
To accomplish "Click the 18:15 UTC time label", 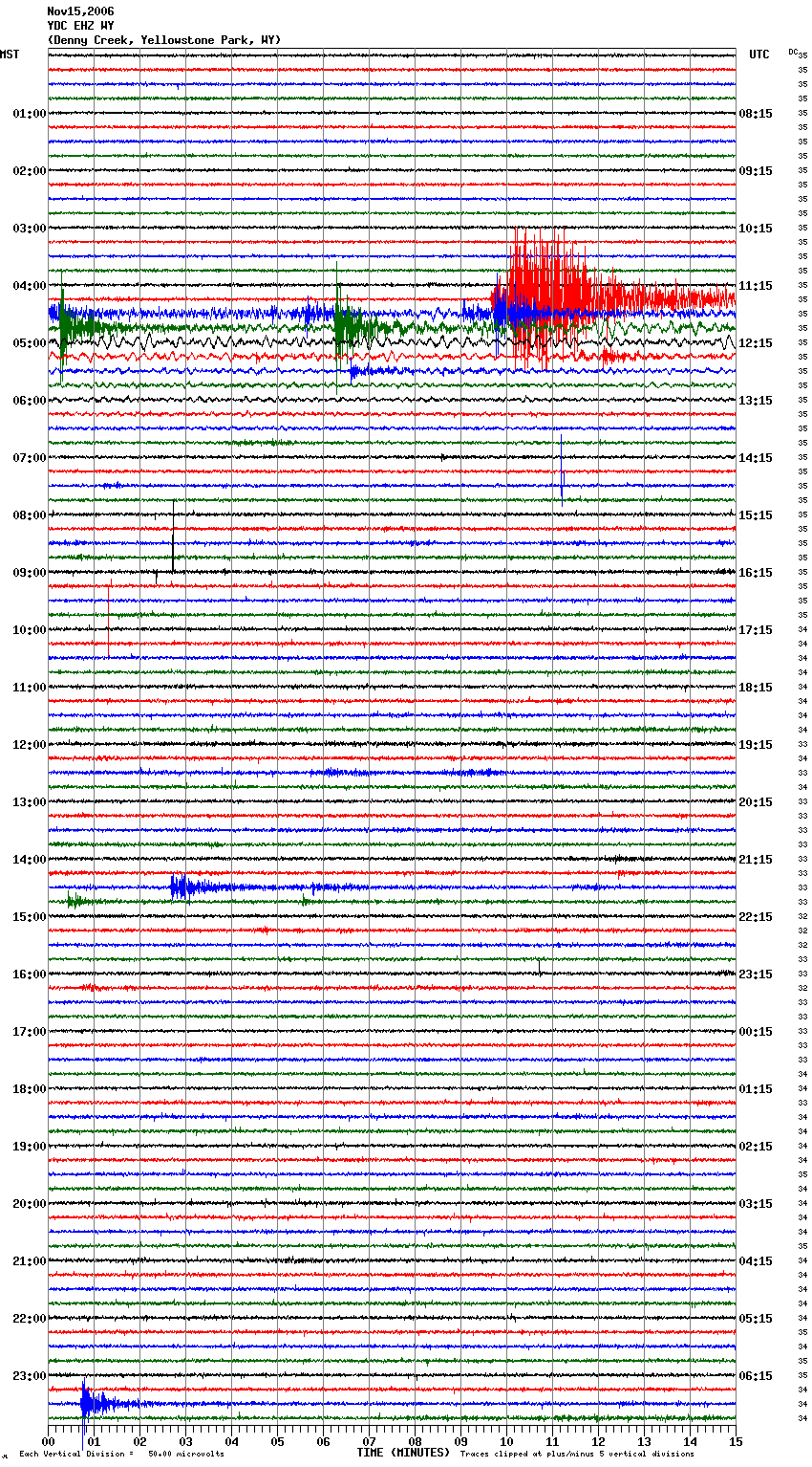I will click(x=756, y=688).
